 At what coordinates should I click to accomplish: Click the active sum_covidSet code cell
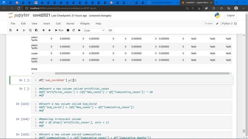pyautogui.click(x=131, y=80)
